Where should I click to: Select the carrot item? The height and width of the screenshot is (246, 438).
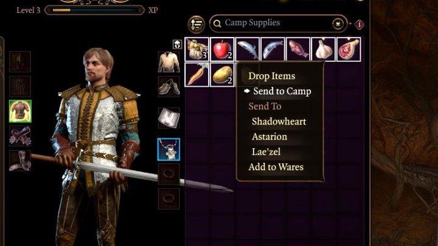[197, 75]
